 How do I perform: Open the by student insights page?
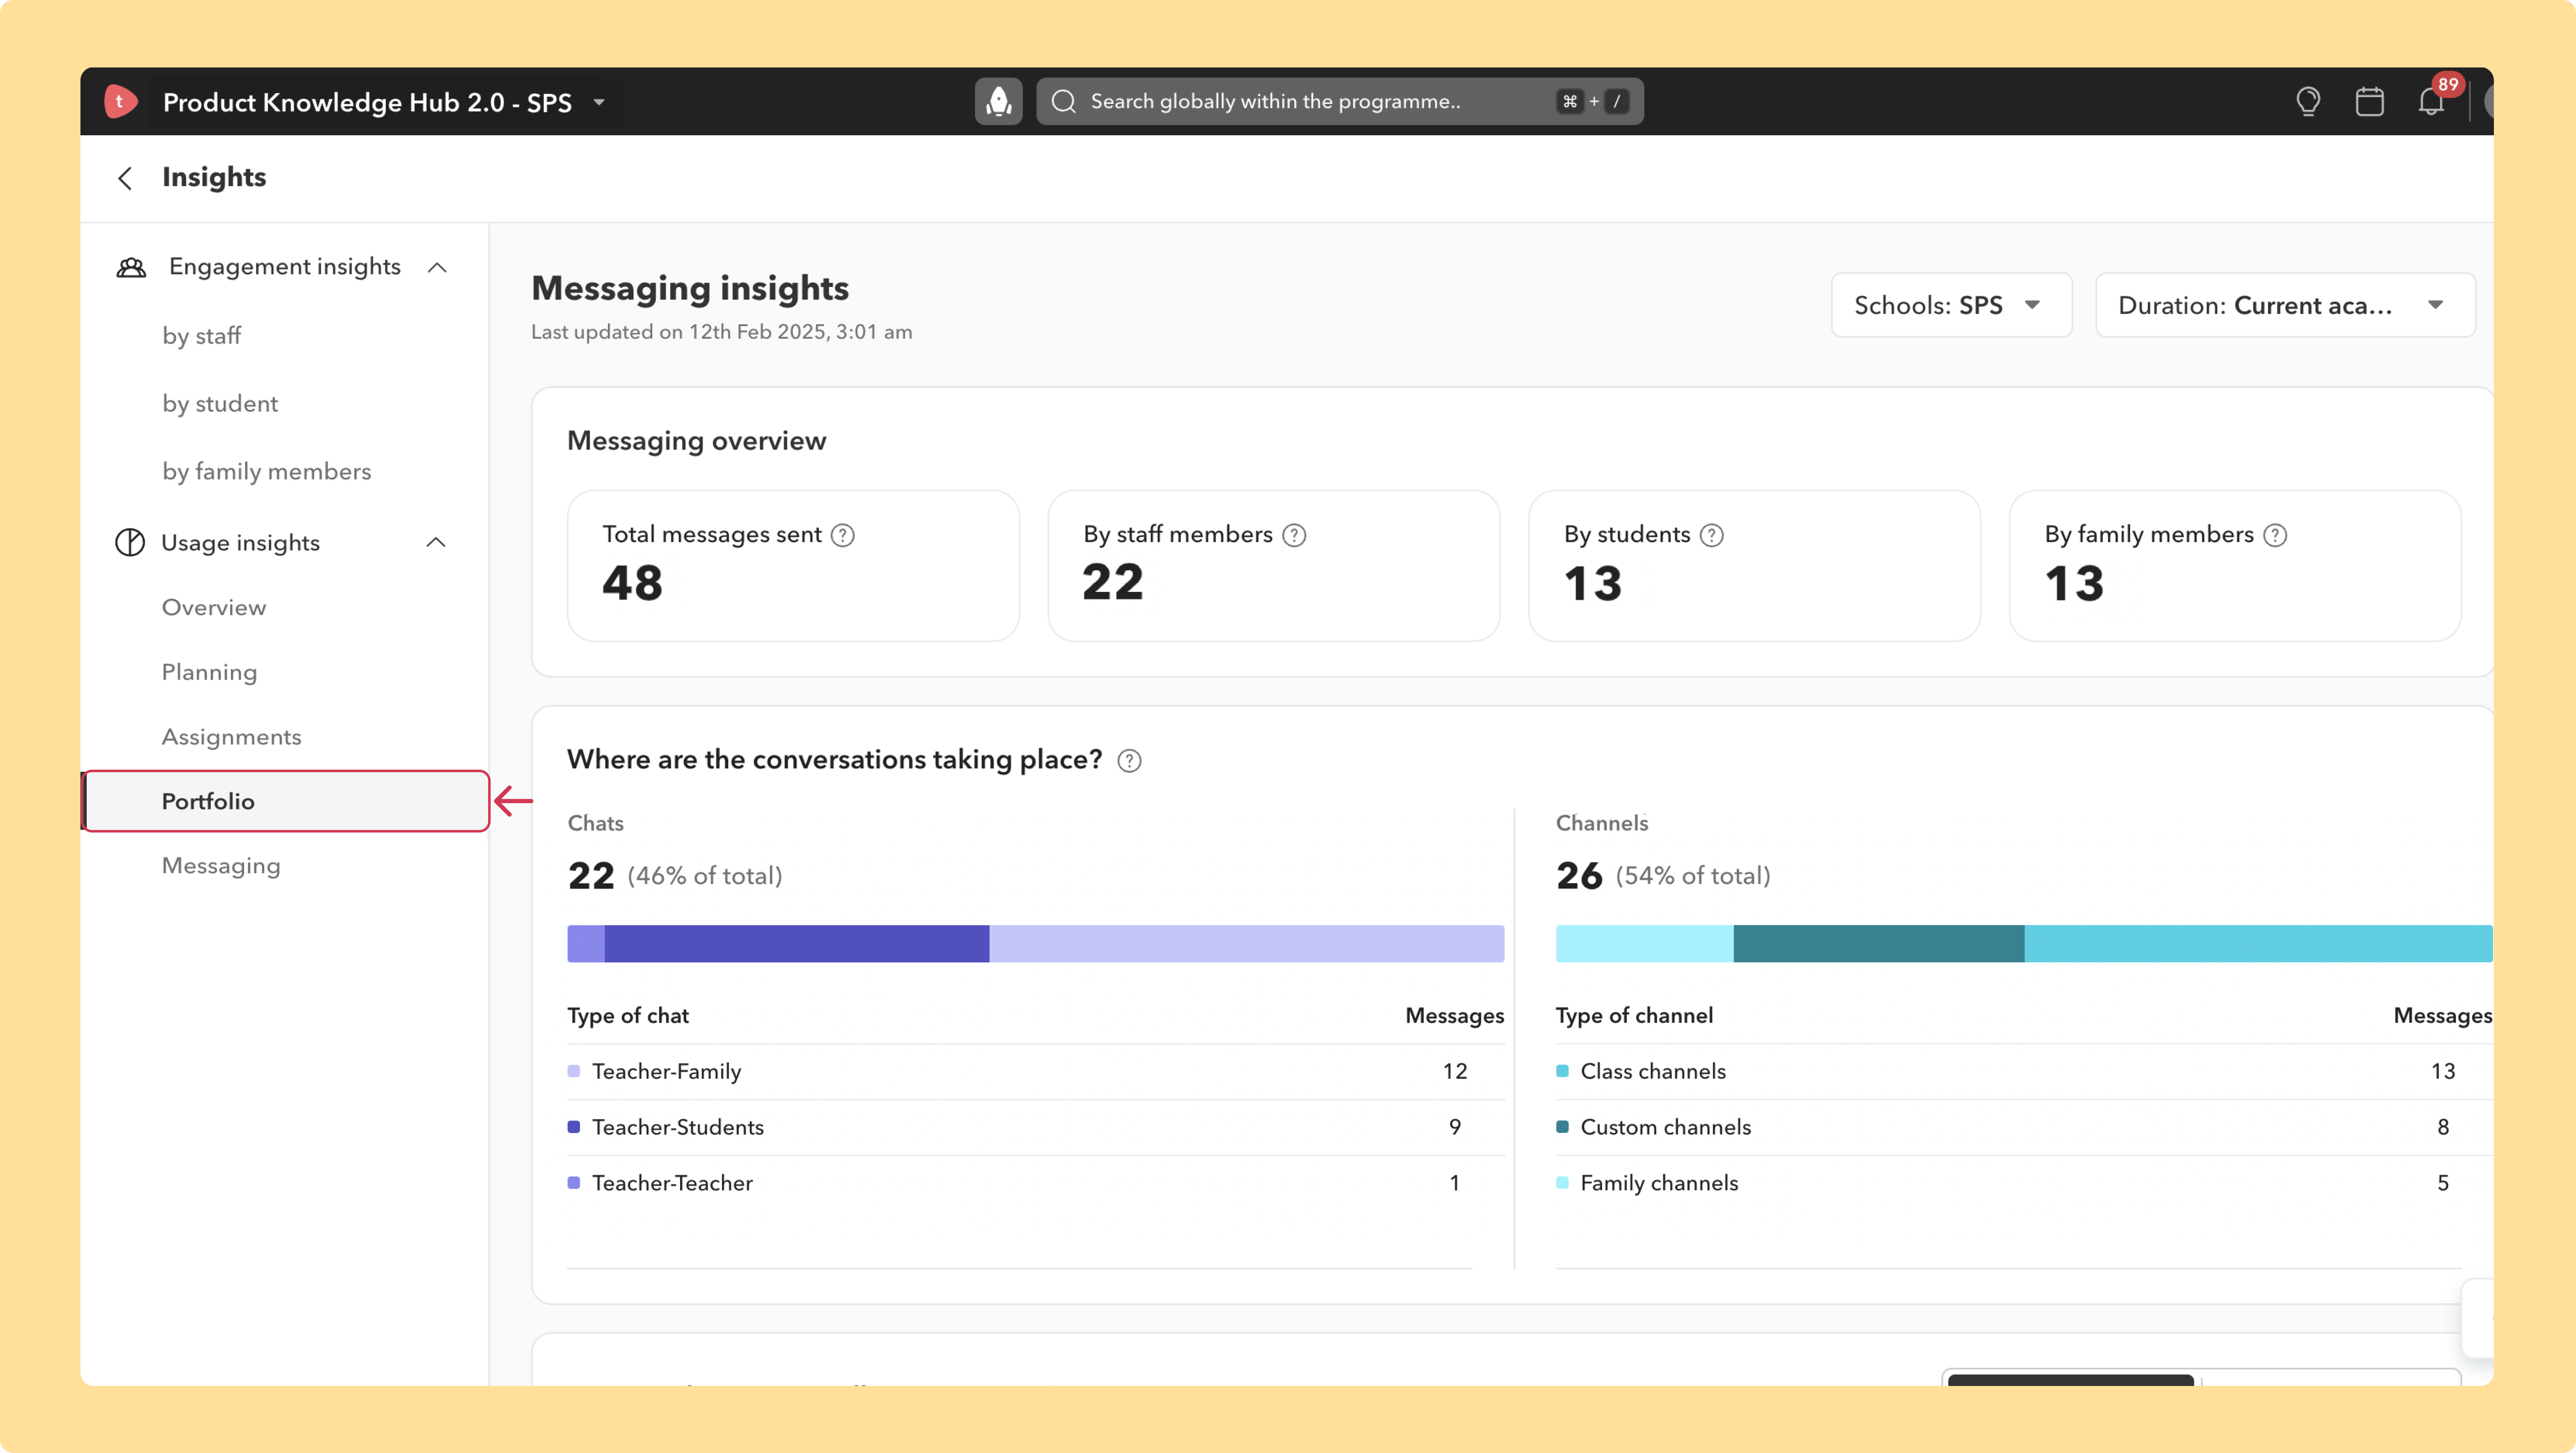click(220, 404)
